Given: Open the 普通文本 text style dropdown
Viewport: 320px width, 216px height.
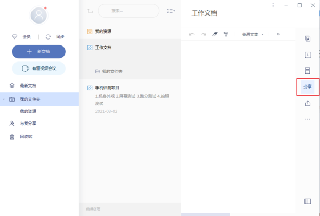Looking at the screenshot, I should click(253, 34).
